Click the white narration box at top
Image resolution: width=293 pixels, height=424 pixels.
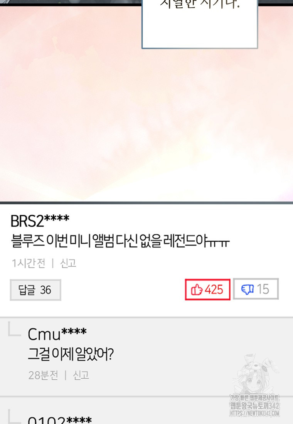click(200, 24)
